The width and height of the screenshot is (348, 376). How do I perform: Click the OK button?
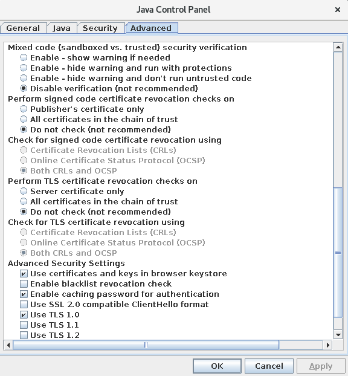(x=217, y=366)
